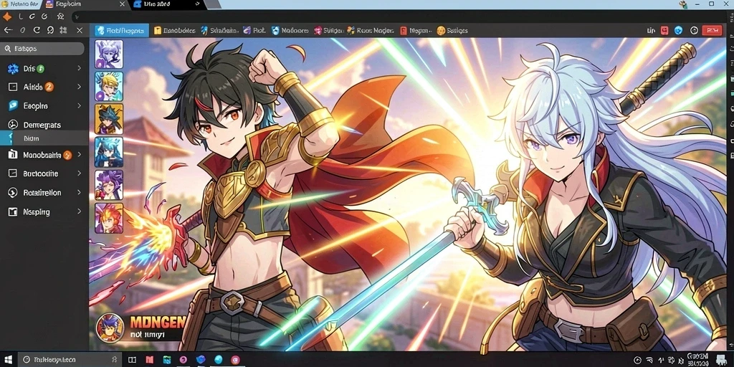This screenshot has width=734, height=367.
Task: Click the red button at the toolbar's right end
Action: (712, 30)
